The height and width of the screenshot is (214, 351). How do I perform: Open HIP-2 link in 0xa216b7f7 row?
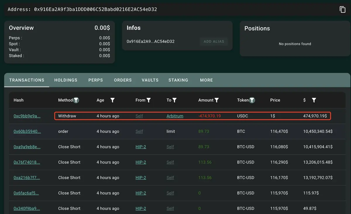141,178
